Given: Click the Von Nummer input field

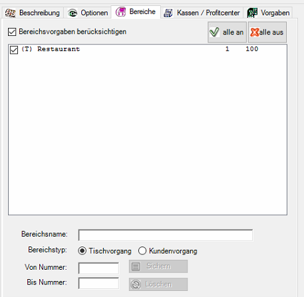Looking at the screenshot, I should click(x=98, y=268).
